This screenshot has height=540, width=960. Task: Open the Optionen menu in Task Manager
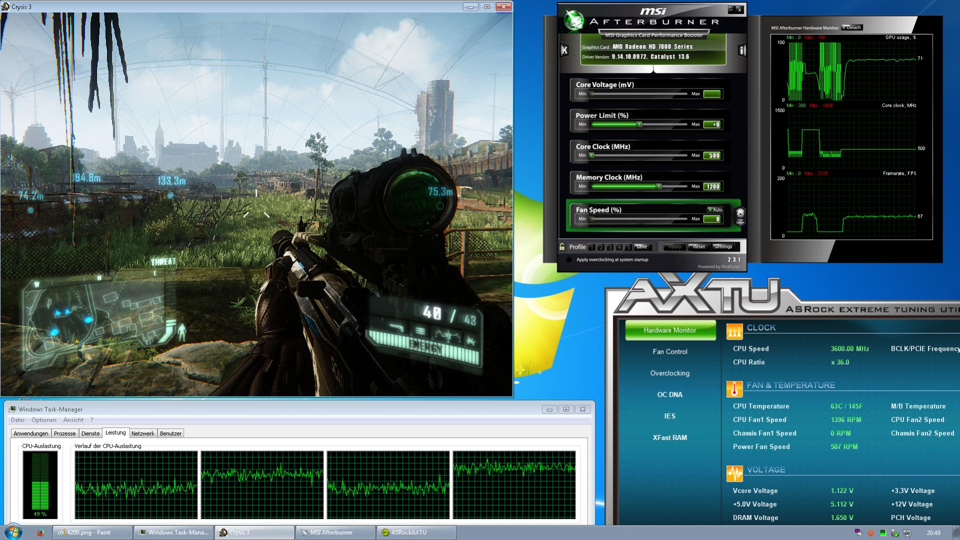click(x=44, y=420)
